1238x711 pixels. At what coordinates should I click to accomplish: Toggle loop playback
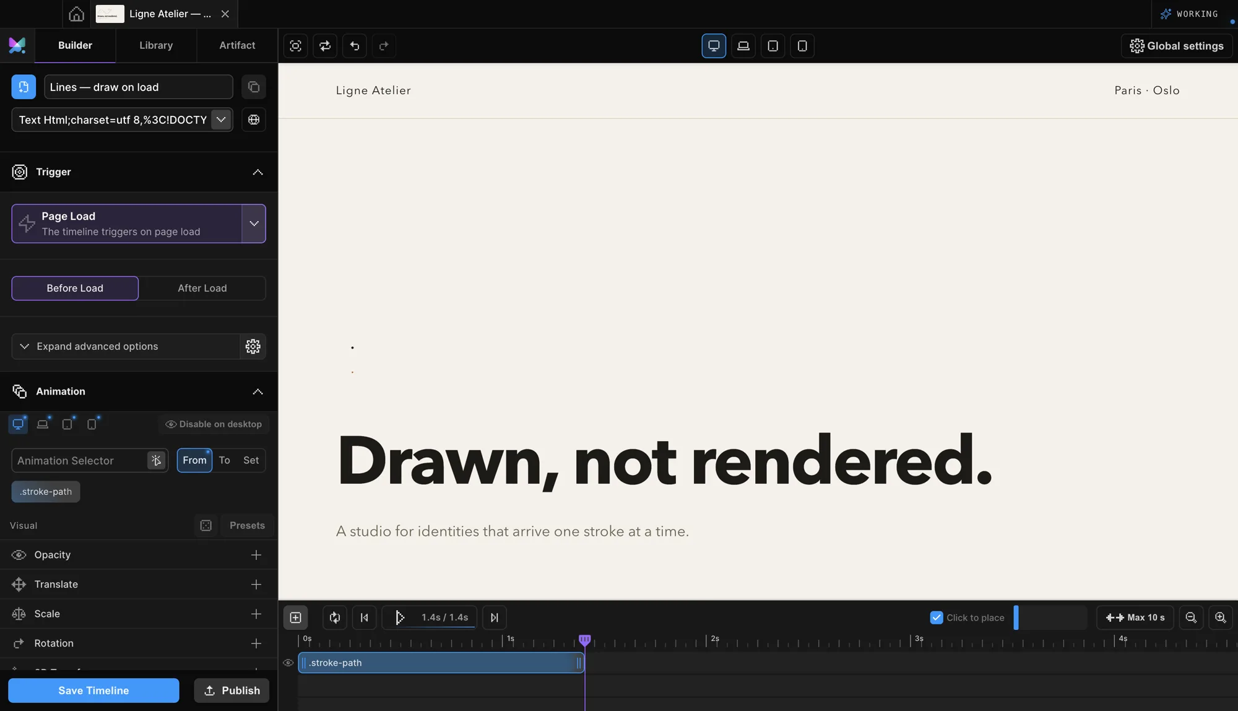click(335, 617)
